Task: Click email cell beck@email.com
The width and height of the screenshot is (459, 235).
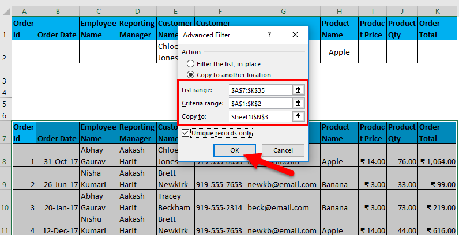Action: (x=283, y=202)
